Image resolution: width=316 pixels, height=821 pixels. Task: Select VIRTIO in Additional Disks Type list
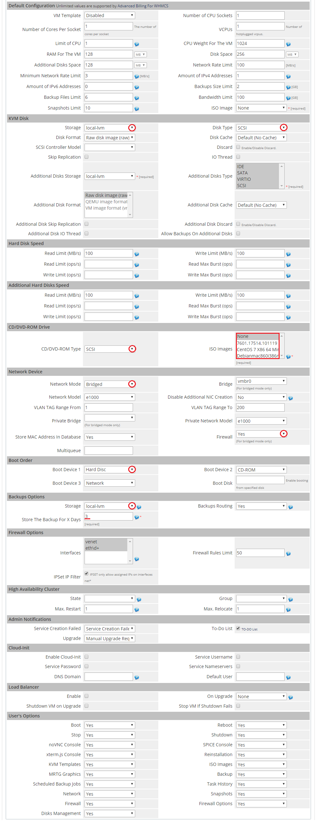[x=258, y=180]
